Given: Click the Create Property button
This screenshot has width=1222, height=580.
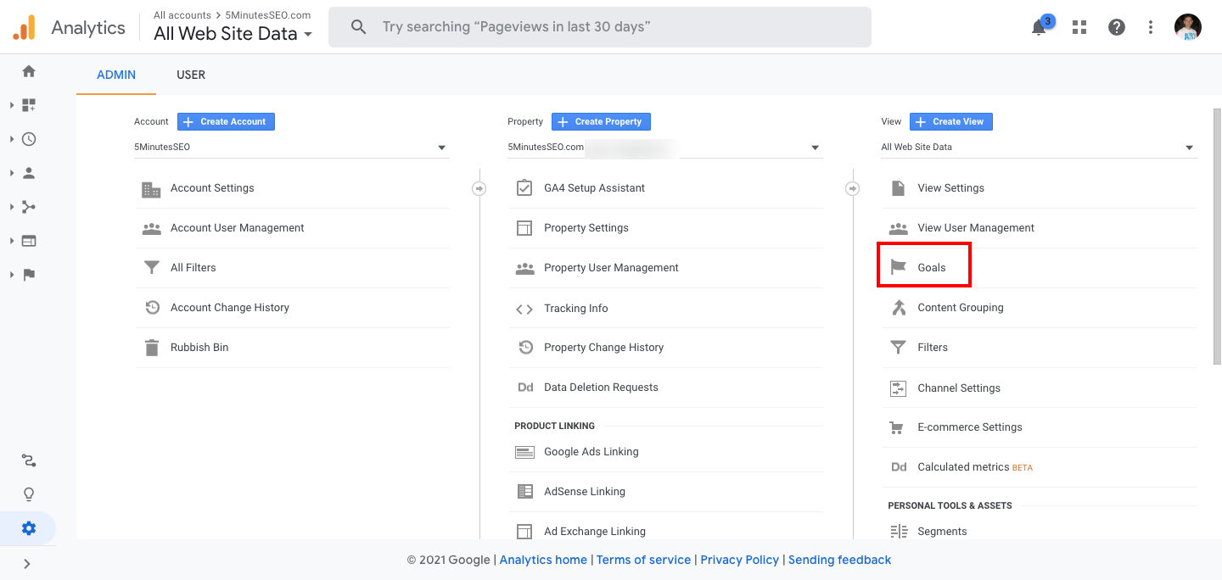Looking at the screenshot, I should (x=601, y=121).
